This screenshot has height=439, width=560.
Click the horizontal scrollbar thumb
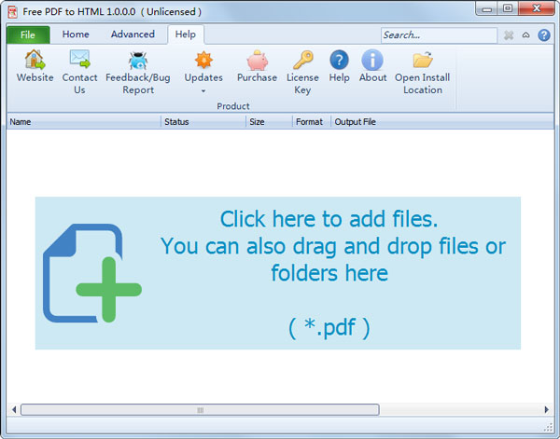(200, 410)
